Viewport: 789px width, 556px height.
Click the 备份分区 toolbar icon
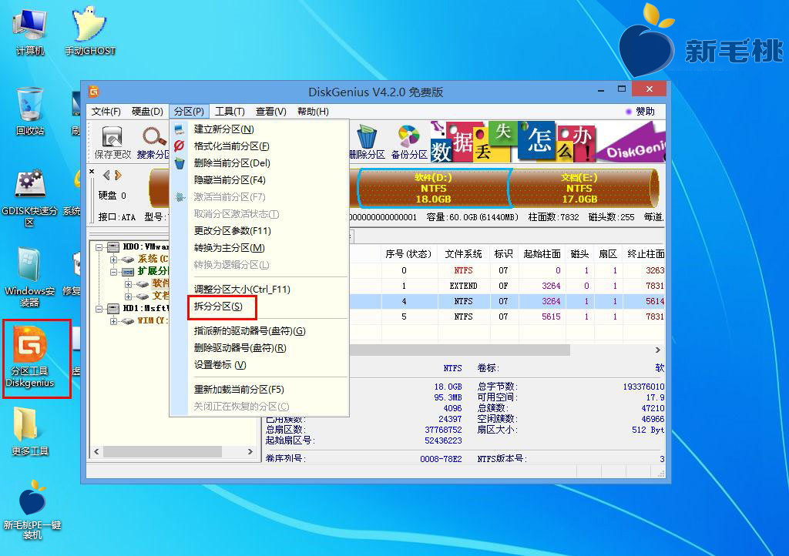(409, 142)
